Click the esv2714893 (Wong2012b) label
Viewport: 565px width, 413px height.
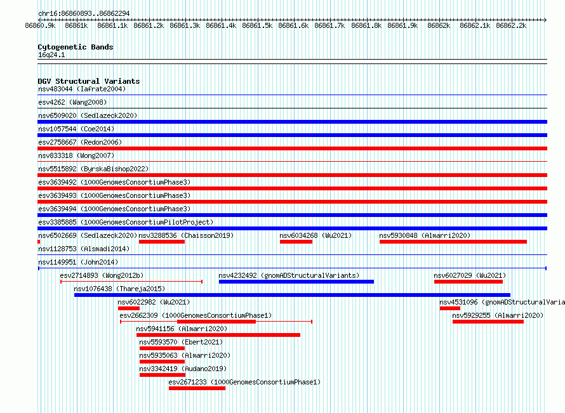102,275
